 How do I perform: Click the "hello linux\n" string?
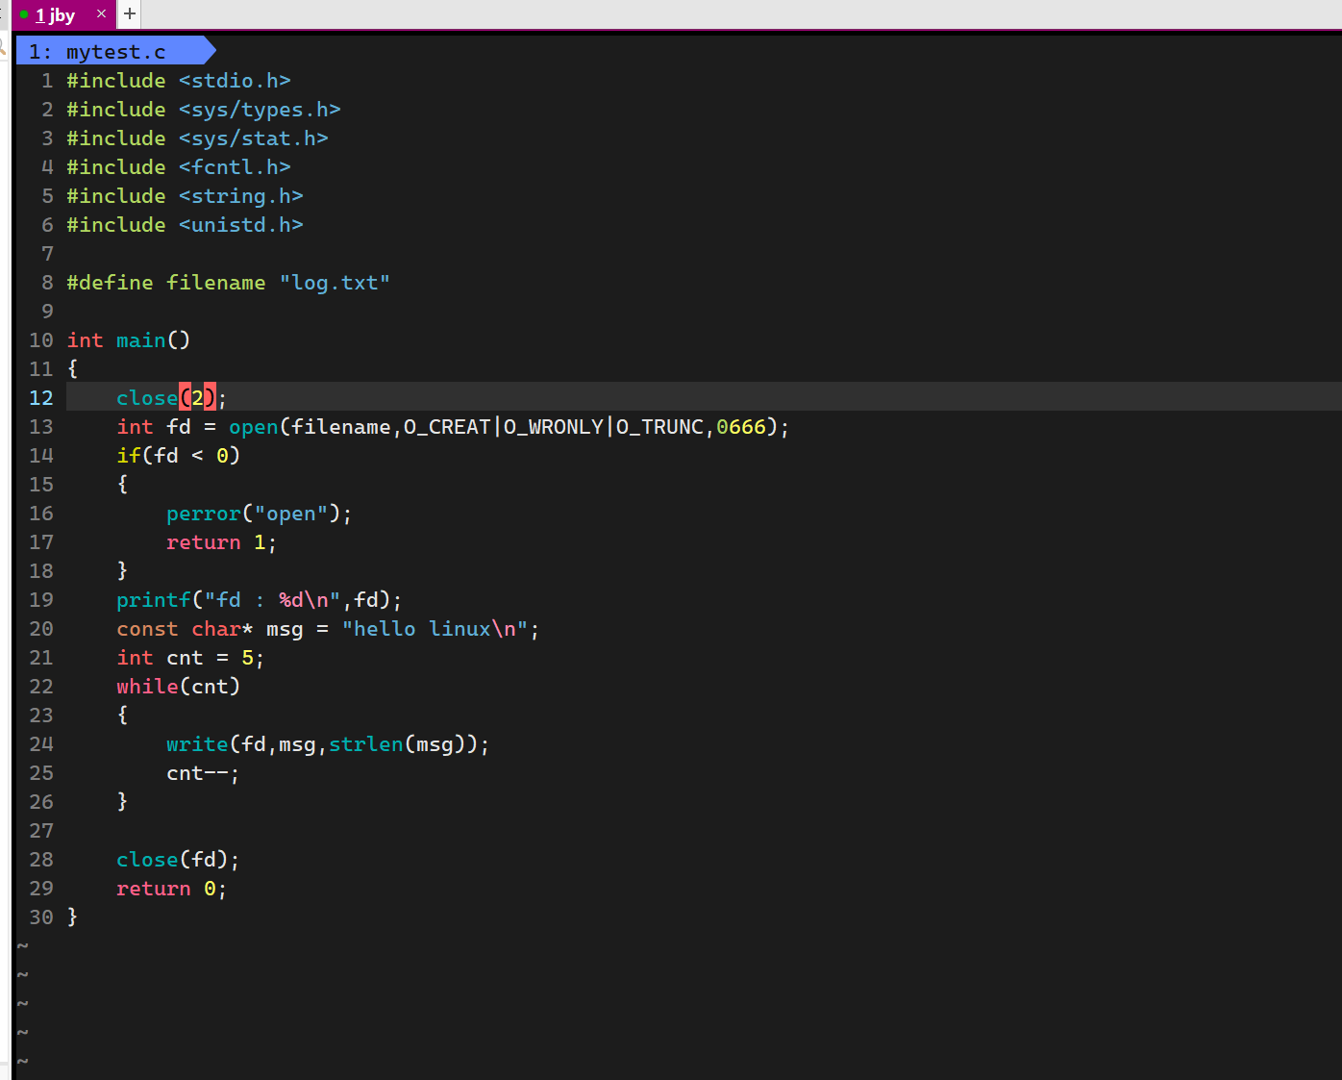click(x=435, y=629)
